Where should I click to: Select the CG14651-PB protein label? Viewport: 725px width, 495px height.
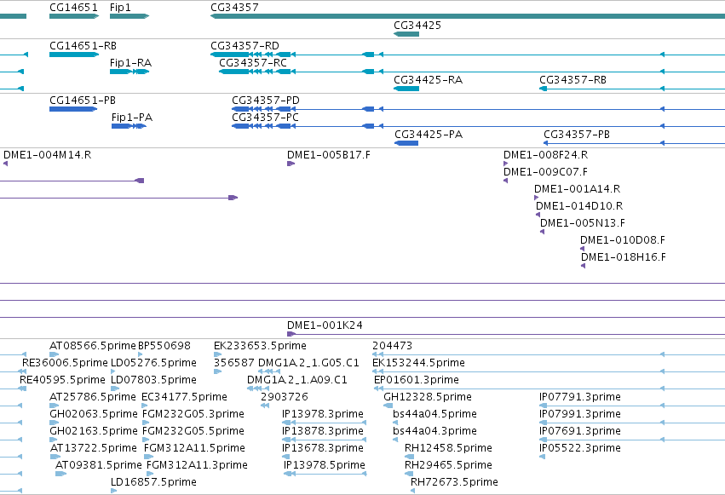click(x=83, y=101)
